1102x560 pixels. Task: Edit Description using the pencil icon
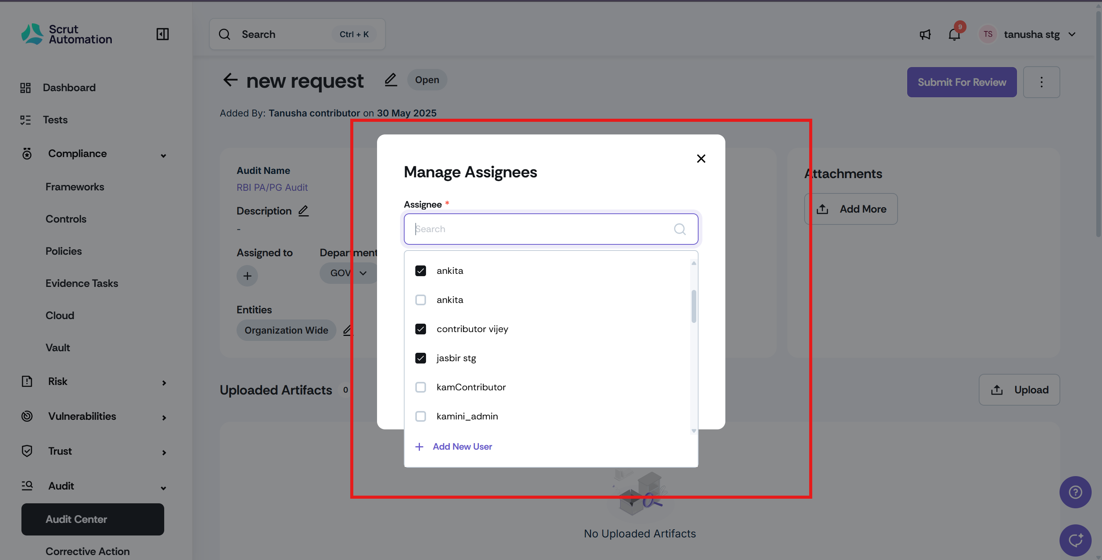(303, 211)
